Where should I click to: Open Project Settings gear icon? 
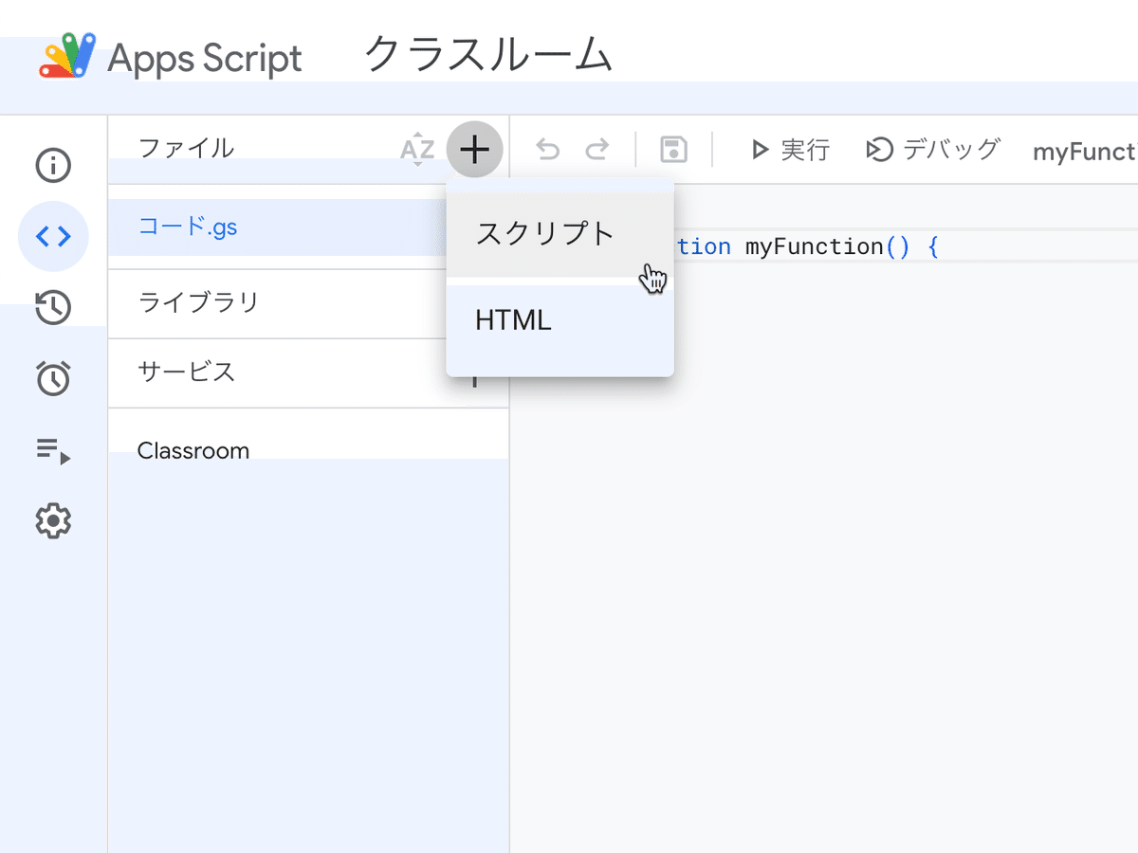(x=53, y=520)
